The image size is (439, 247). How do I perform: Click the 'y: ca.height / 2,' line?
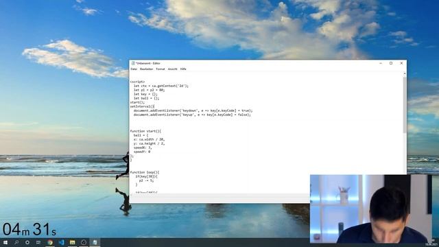(150, 143)
